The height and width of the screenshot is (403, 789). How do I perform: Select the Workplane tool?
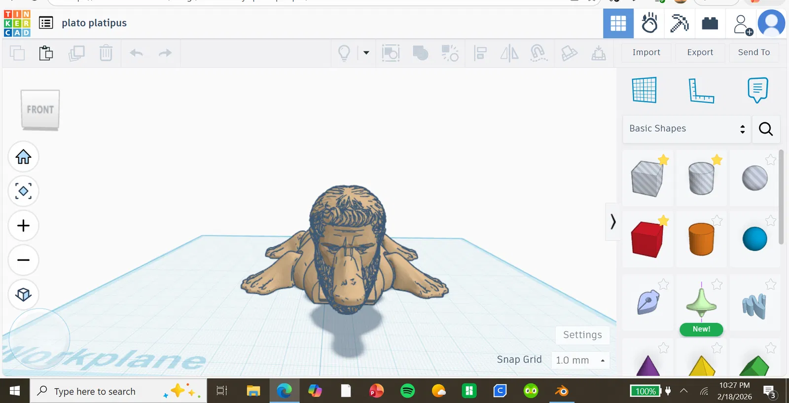coord(644,90)
